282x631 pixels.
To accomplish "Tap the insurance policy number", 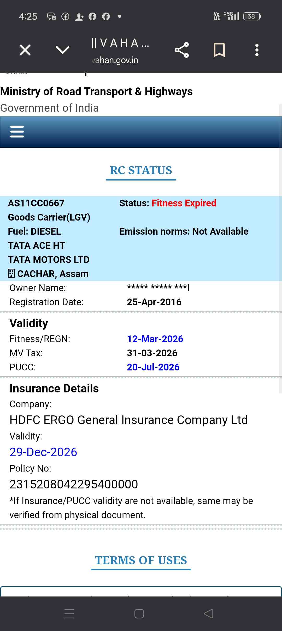I will [x=74, y=484].
